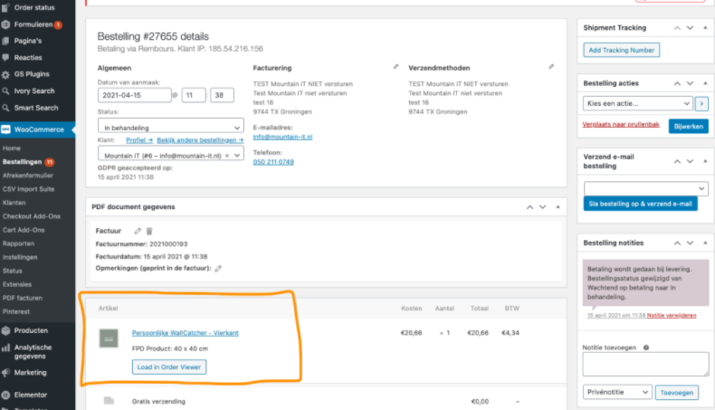Remove selected customer Mountain iT with x

(227, 156)
